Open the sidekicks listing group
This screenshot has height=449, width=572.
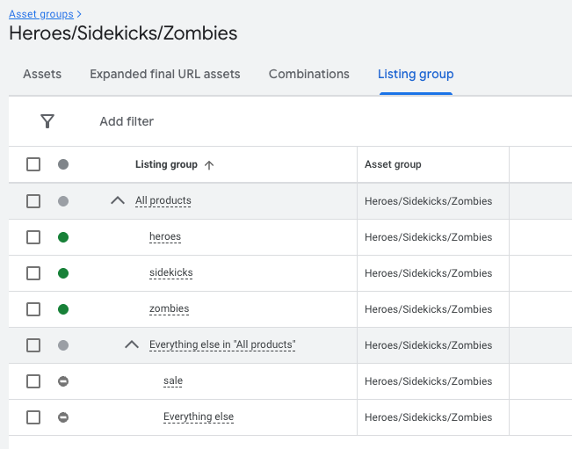170,273
